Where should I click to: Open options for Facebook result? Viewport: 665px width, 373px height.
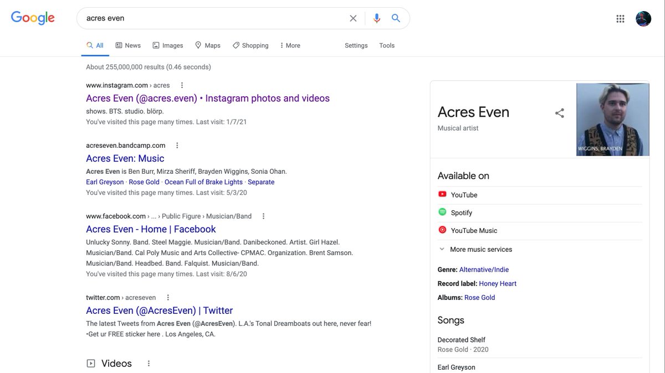pyautogui.click(x=263, y=216)
